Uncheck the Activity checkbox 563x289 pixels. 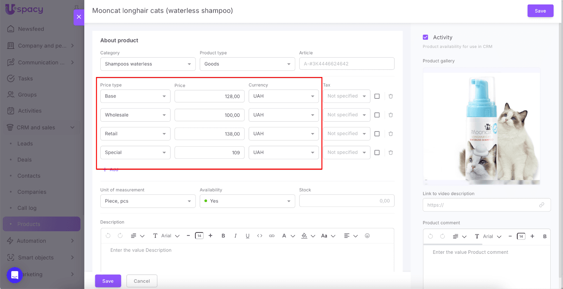coord(425,37)
